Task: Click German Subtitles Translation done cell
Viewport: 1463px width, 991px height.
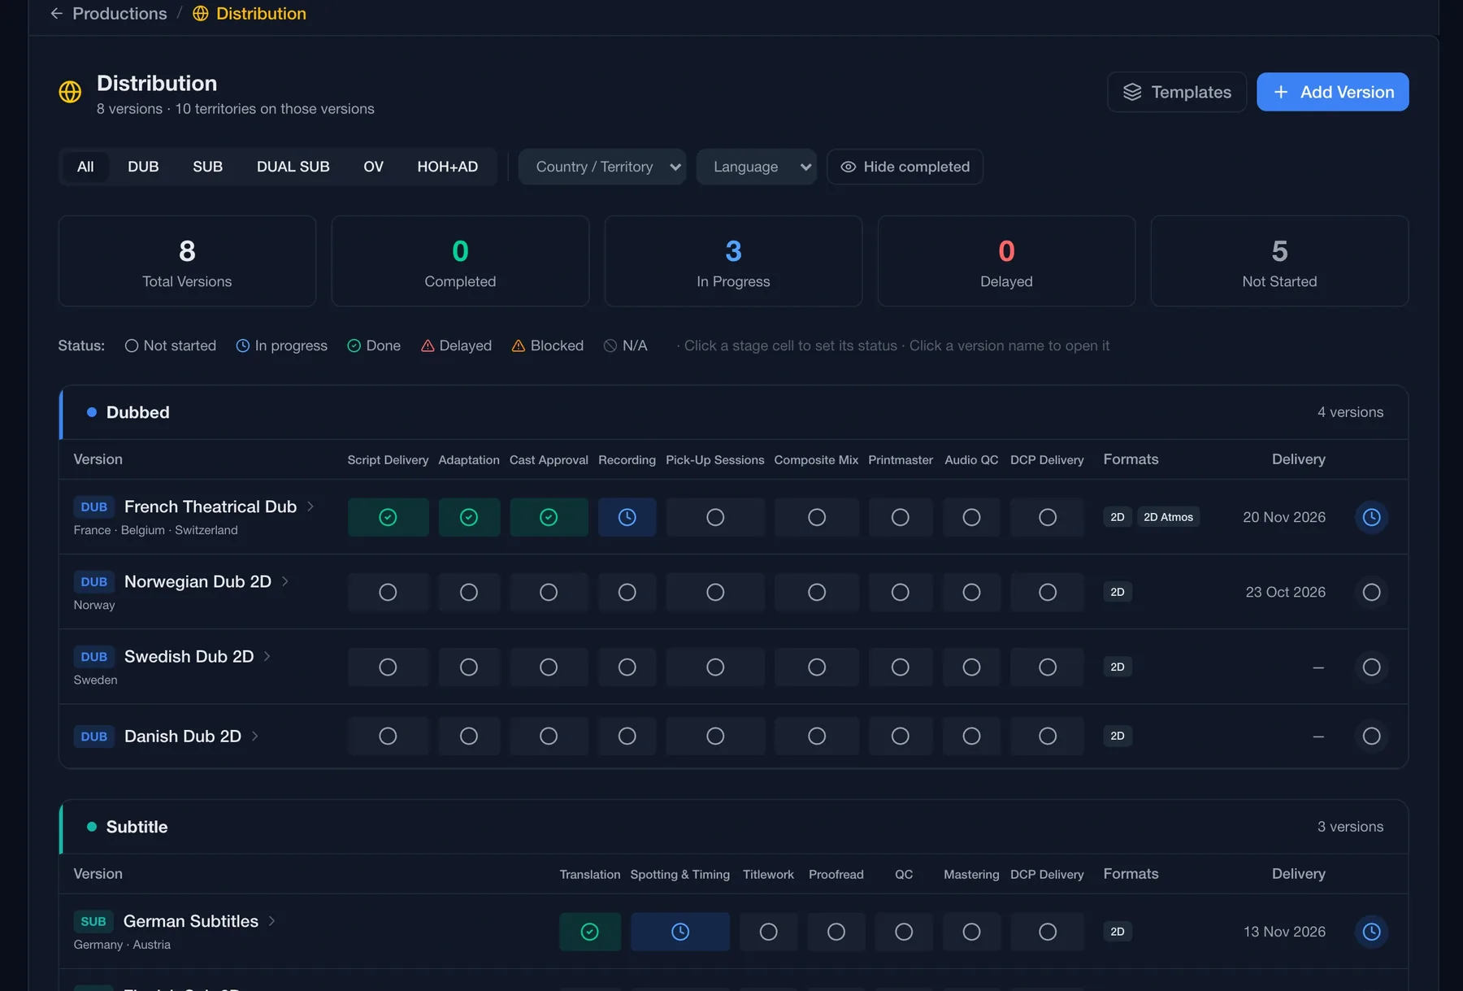Action: coord(590,932)
